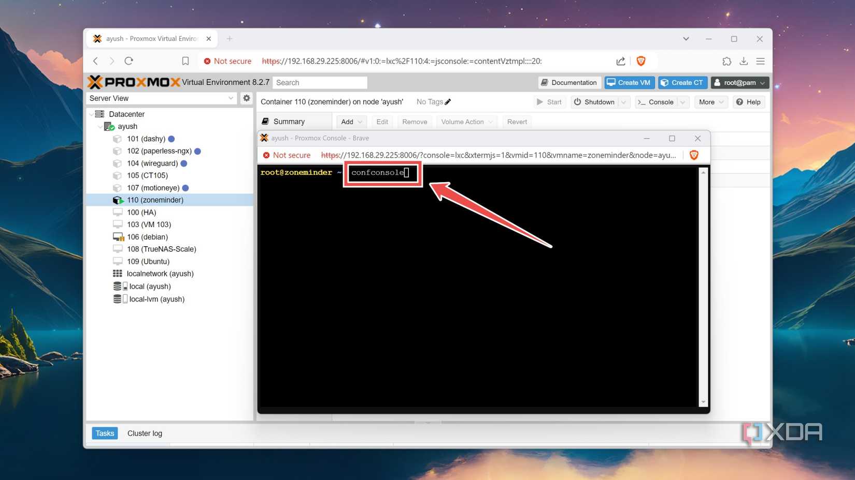Click the Help button
Screen dimensions: 855x480
tap(748, 102)
